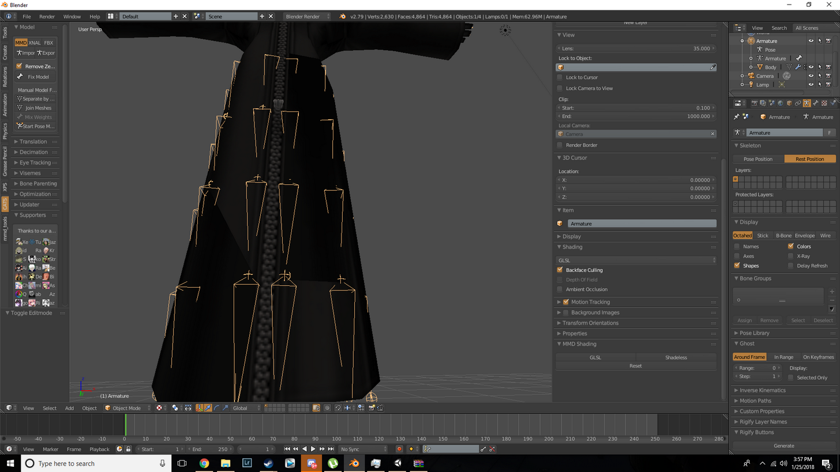840x472 pixels.
Task: Toggle visibility eye for the Body object
Action: tap(811, 67)
